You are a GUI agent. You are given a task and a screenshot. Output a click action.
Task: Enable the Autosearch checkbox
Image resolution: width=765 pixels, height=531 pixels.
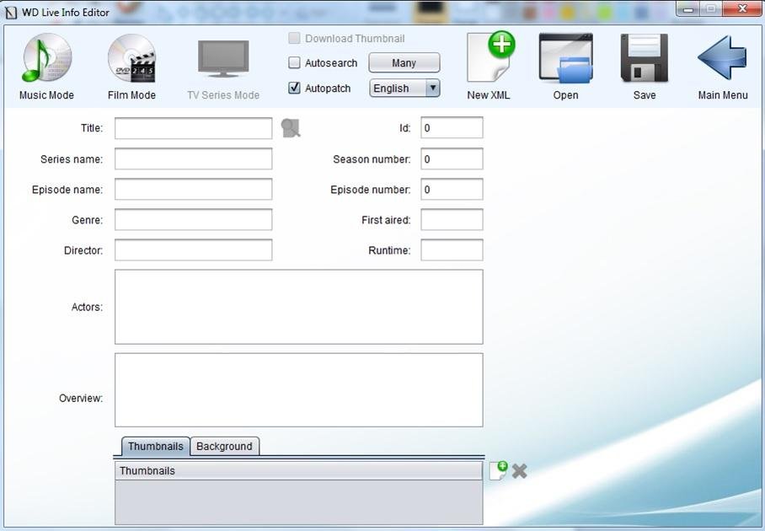294,62
